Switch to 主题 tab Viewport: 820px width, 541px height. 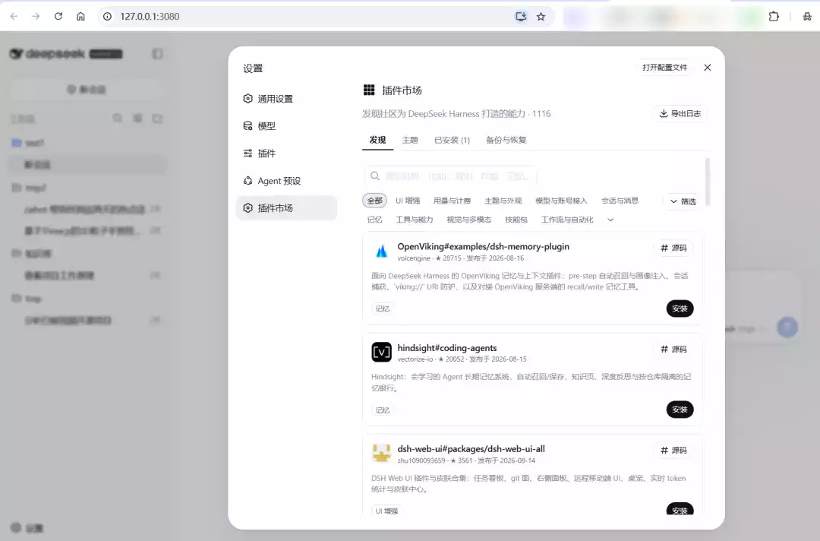410,140
